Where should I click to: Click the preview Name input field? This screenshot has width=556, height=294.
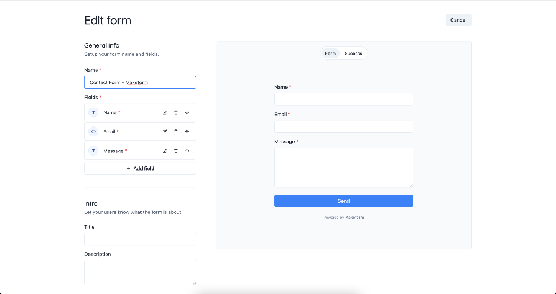[x=344, y=99]
